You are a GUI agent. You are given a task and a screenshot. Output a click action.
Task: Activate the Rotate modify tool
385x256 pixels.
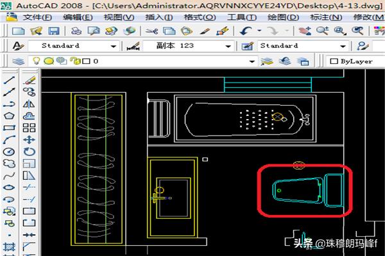(29, 152)
